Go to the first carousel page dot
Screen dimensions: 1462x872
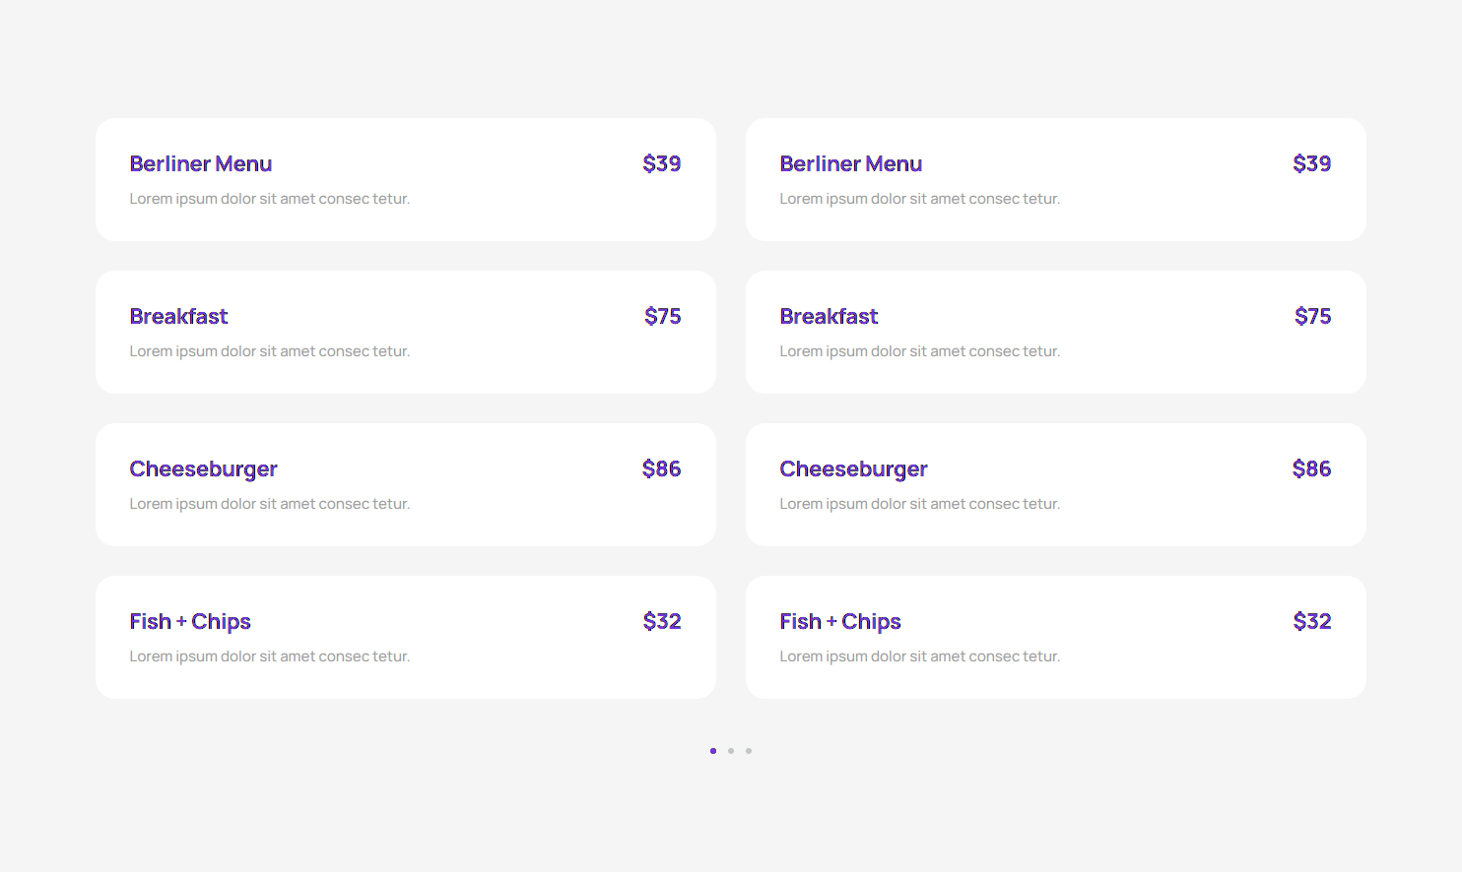tap(713, 751)
